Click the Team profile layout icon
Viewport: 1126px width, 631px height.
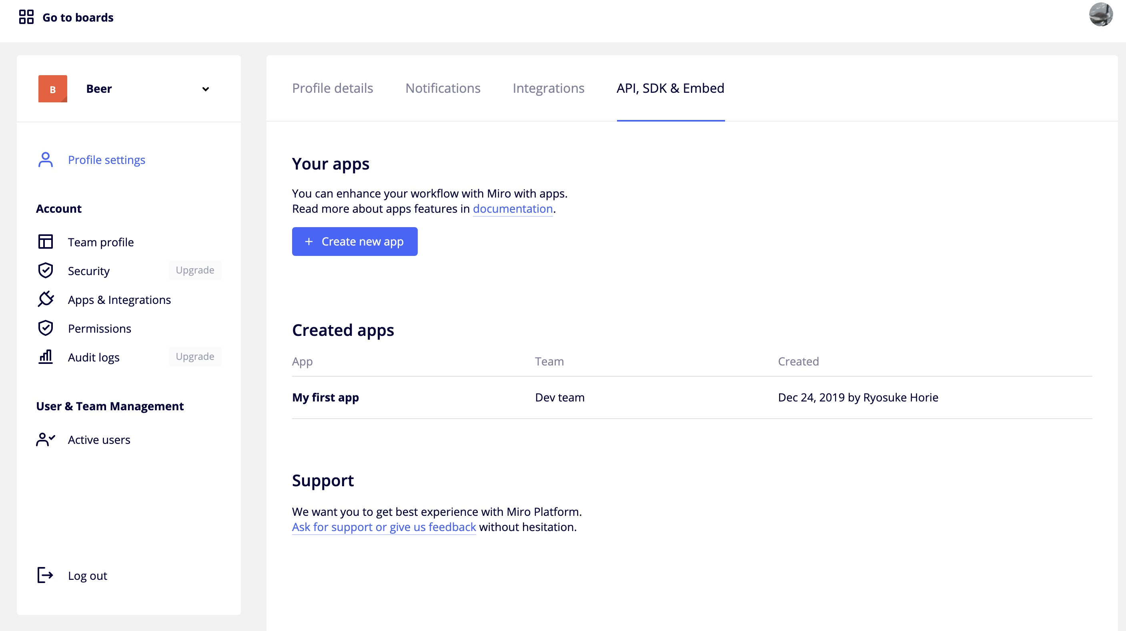pyautogui.click(x=46, y=242)
